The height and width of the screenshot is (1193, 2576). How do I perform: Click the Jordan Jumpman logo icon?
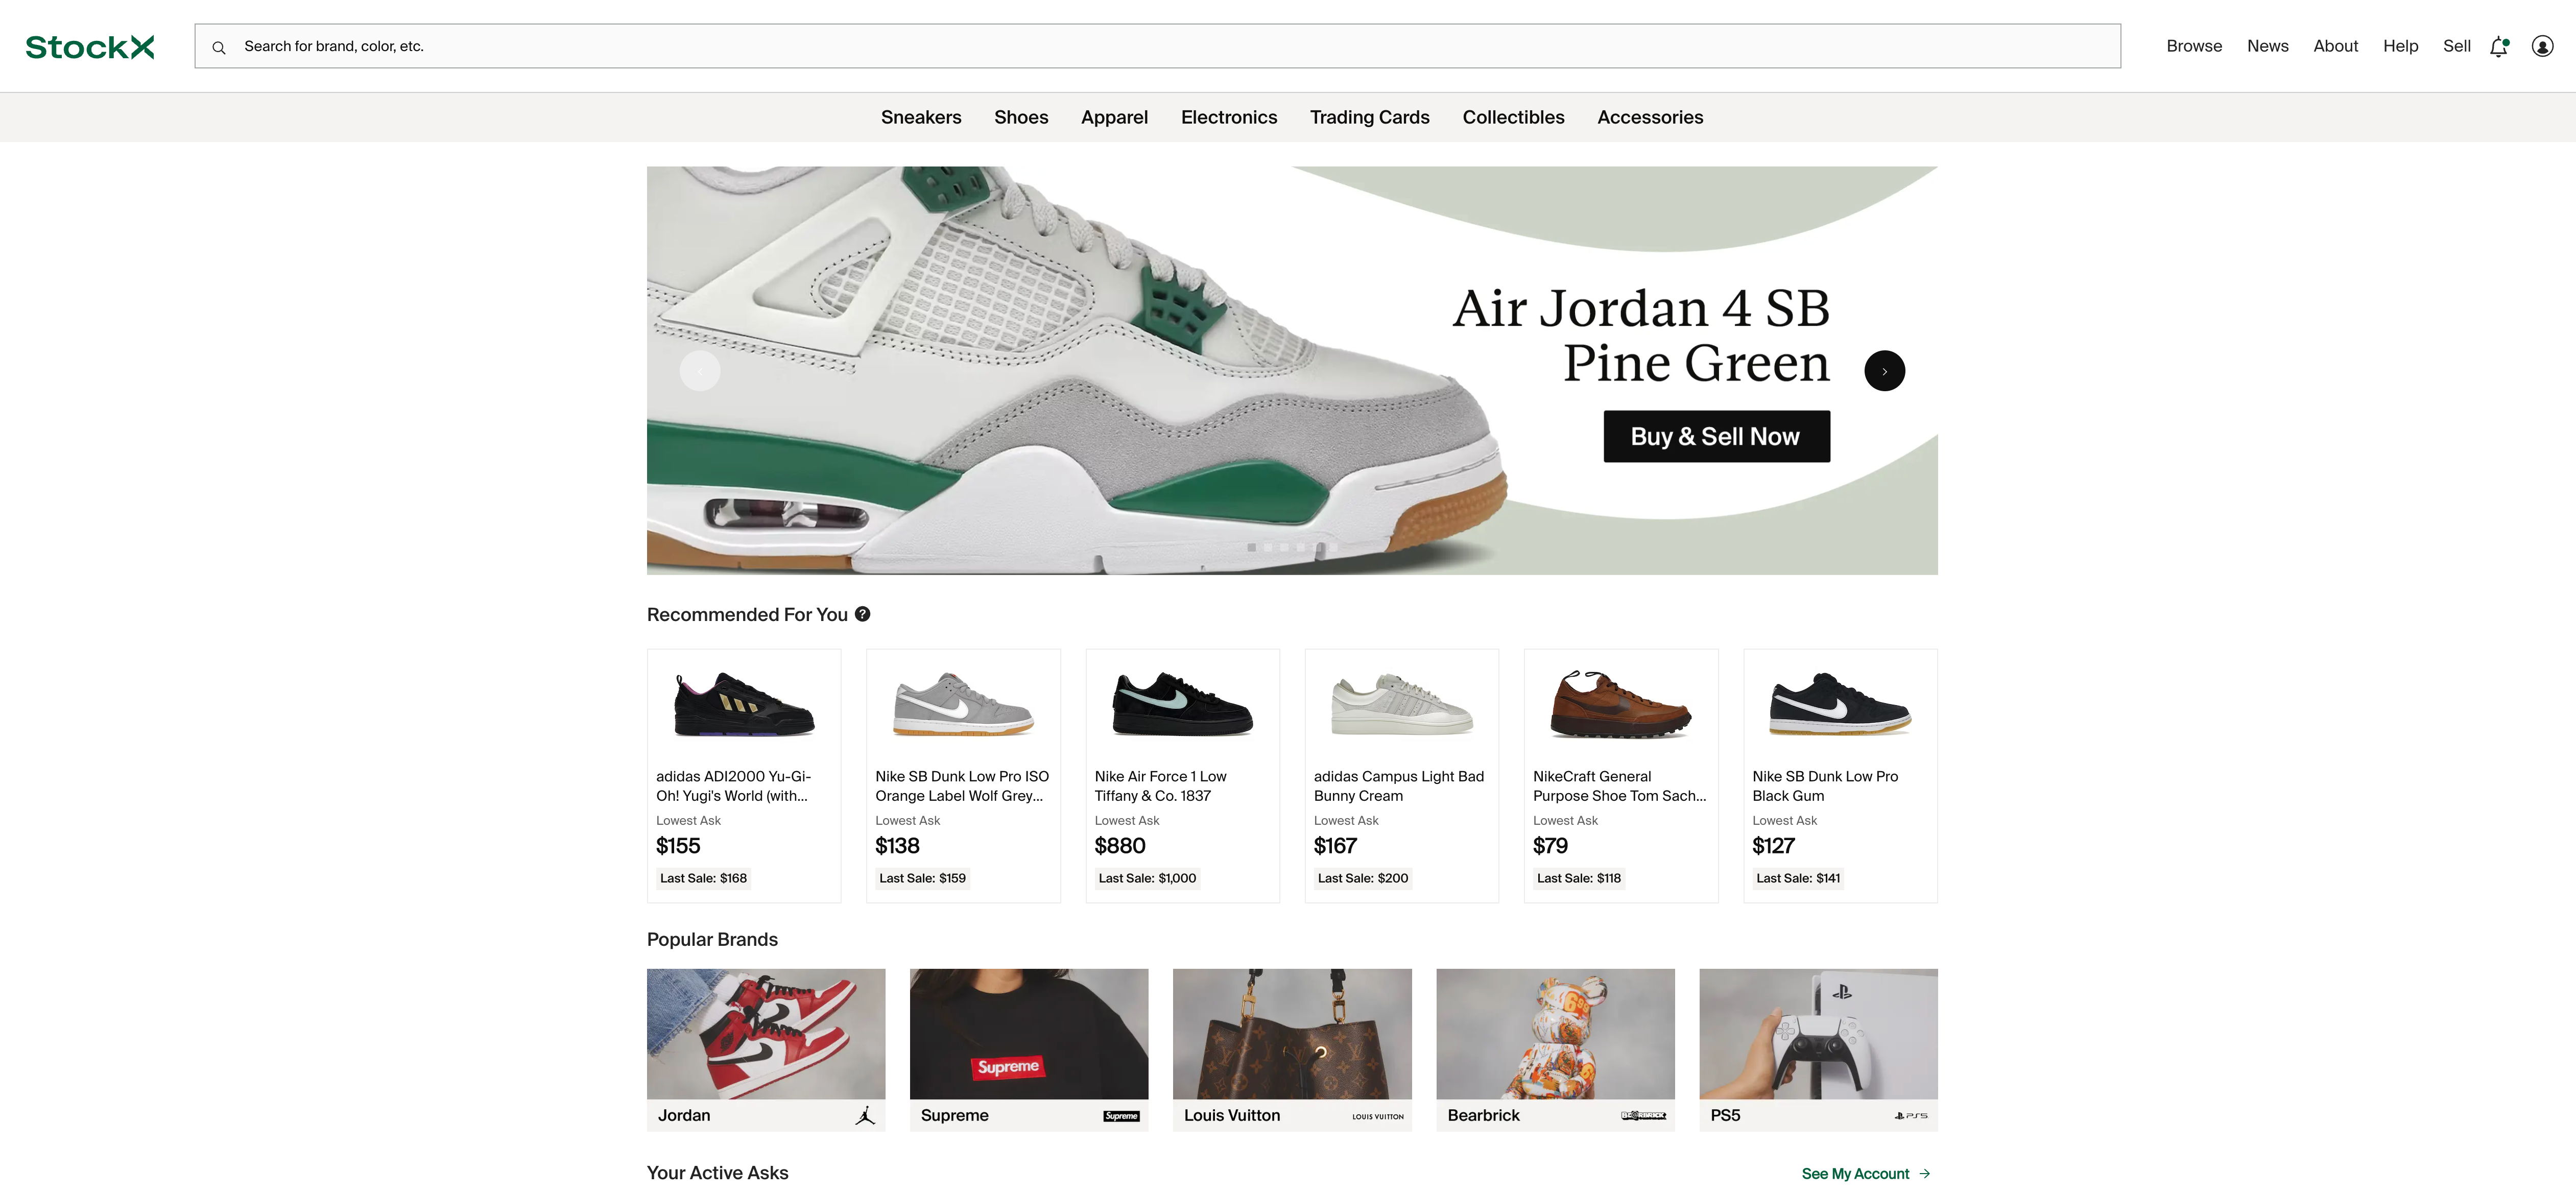[865, 1116]
